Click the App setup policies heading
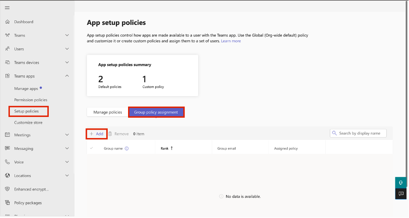 pyautogui.click(x=116, y=23)
